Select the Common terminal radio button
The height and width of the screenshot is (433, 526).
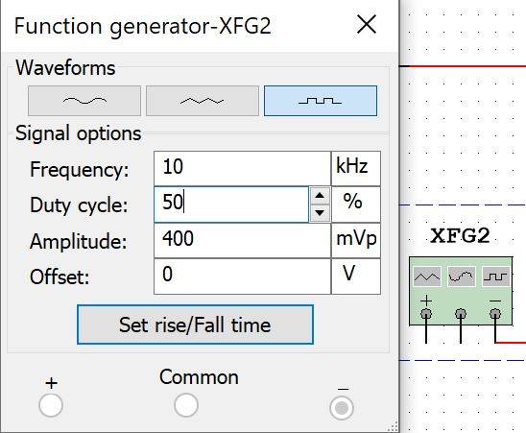[186, 405]
